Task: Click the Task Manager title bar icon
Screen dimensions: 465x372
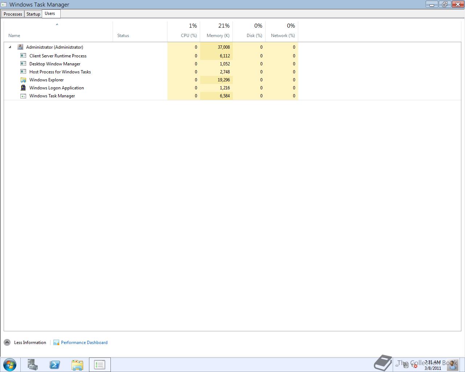Action: click(x=4, y=4)
